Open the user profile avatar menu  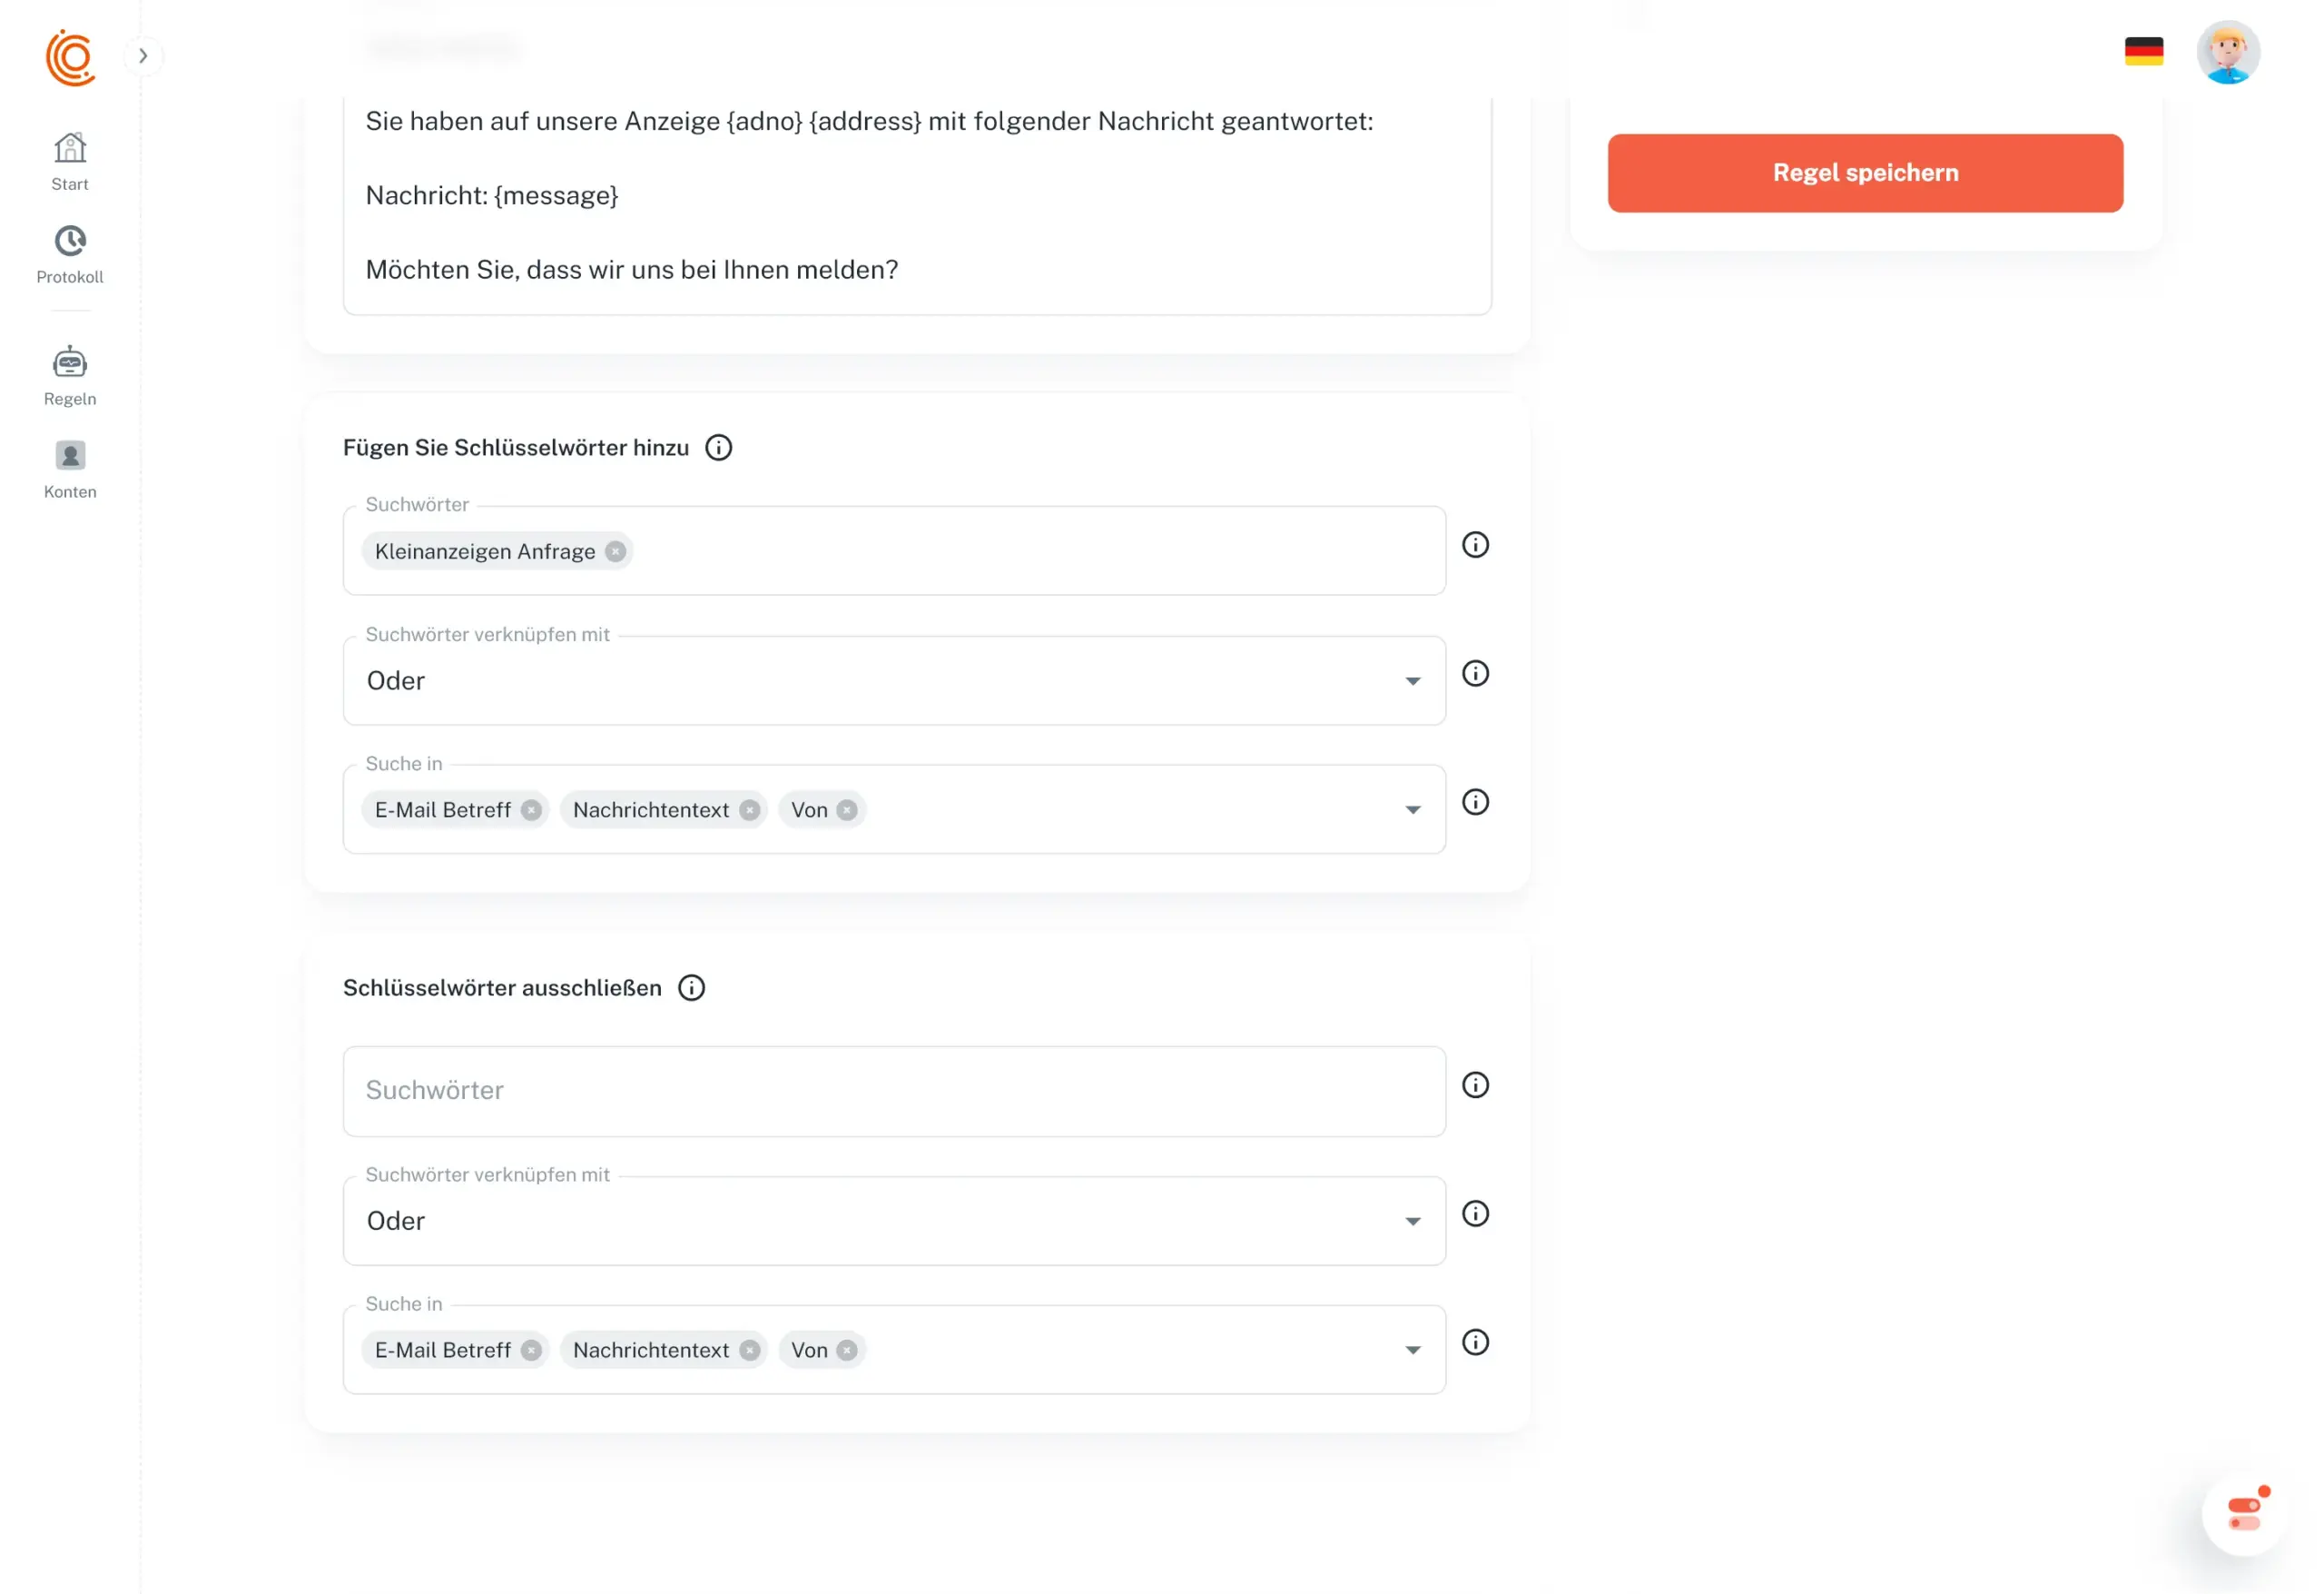pos(2227,53)
